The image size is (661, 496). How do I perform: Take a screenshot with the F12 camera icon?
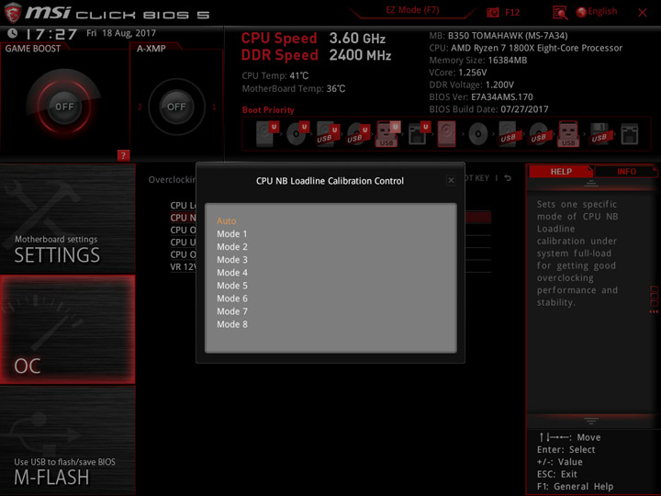click(492, 12)
